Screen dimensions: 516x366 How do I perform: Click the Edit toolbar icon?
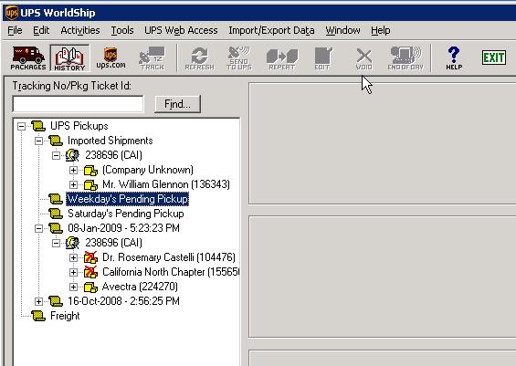click(x=322, y=58)
